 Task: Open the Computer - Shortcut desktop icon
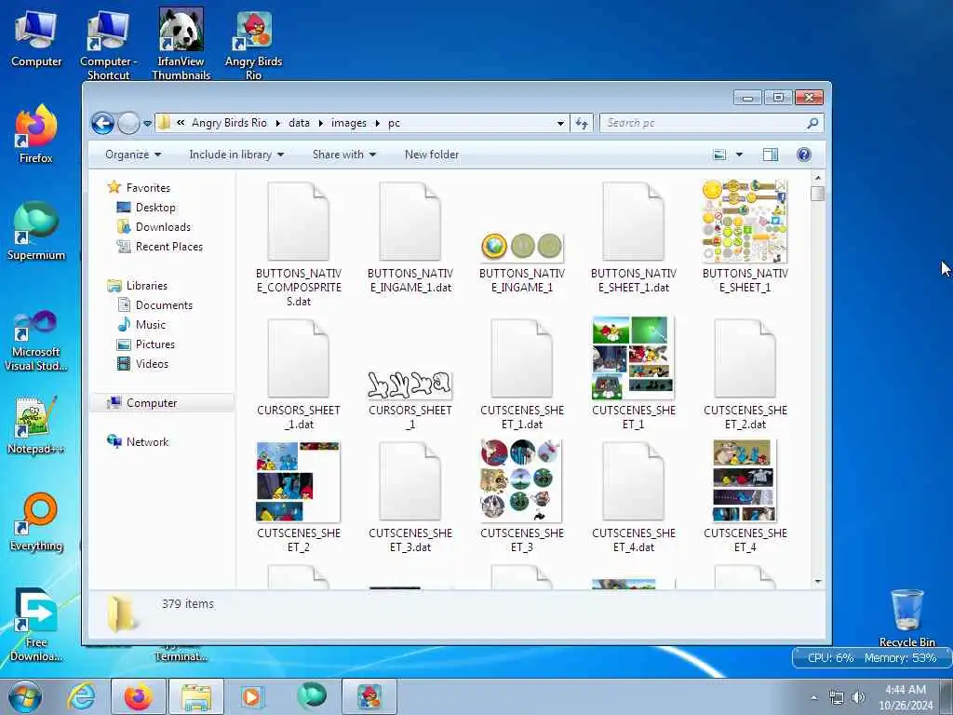click(x=108, y=44)
